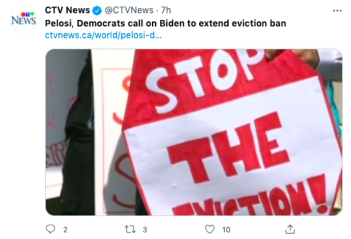Open the CTV News profile avatar
This screenshot has width=351, height=239.
[24, 19]
